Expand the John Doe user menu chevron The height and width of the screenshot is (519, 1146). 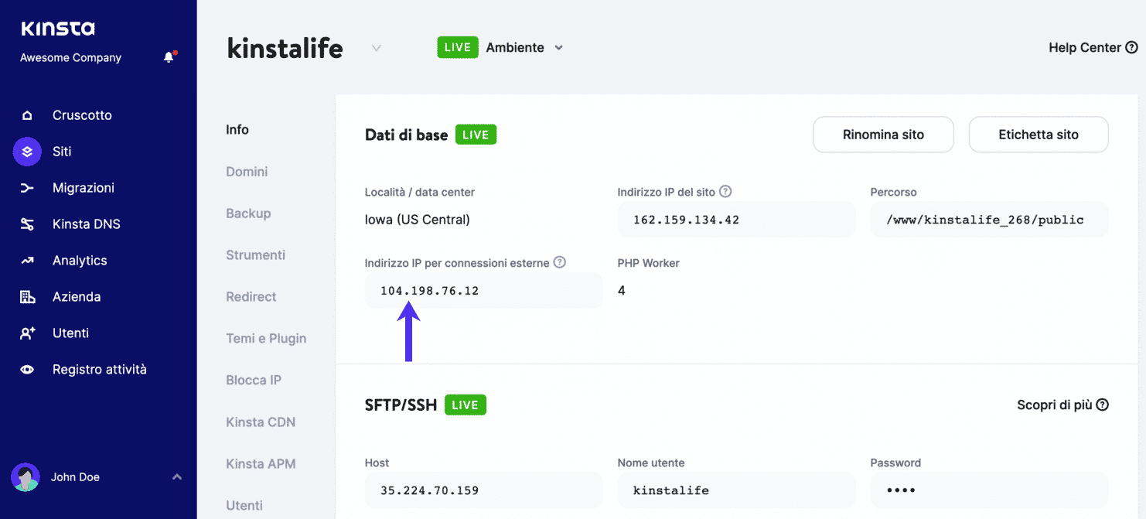click(177, 476)
